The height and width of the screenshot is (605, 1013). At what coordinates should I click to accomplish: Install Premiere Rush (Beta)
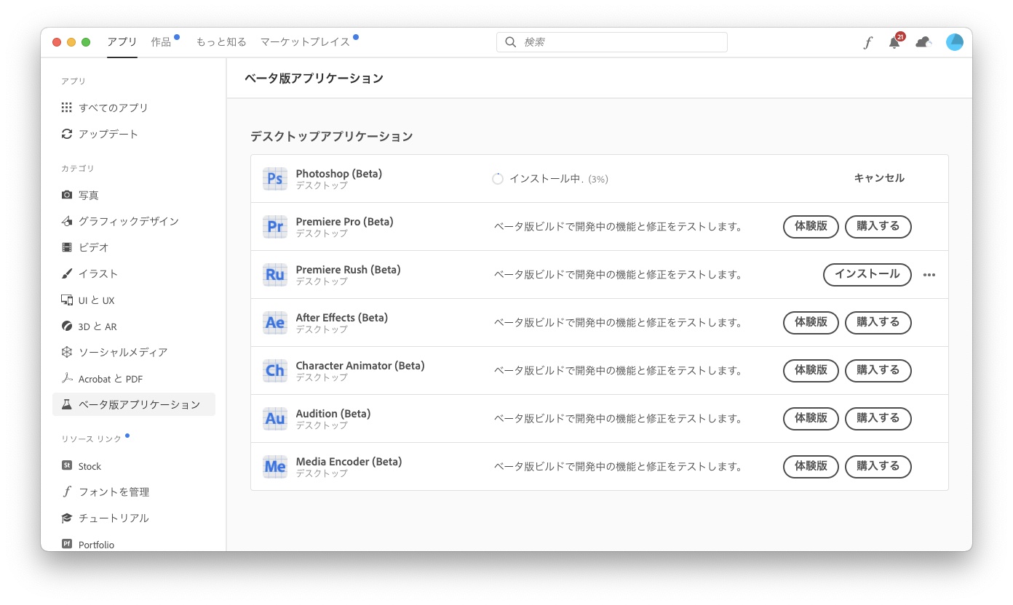click(x=867, y=274)
